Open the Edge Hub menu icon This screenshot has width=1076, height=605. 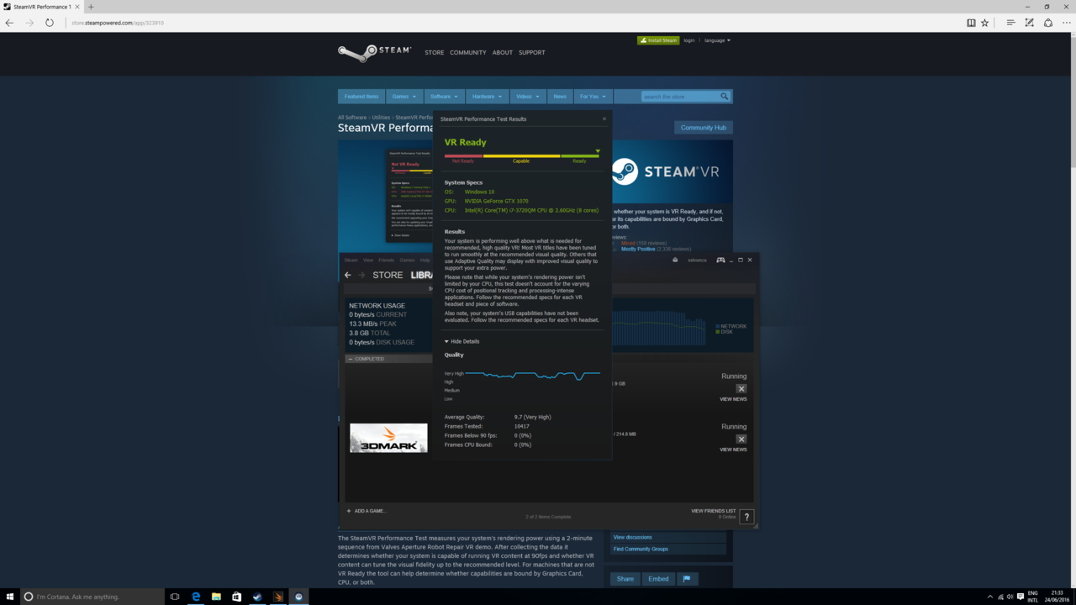click(1010, 23)
